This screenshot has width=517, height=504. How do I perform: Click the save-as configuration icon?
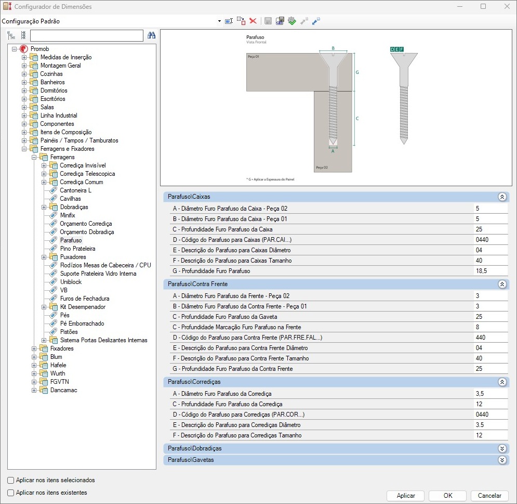point(280,21)
